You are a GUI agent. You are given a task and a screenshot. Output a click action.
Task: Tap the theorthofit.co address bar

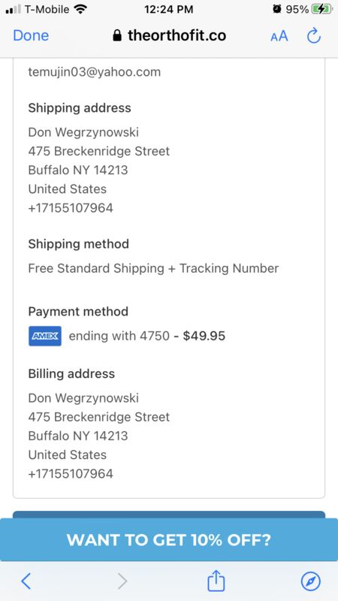click(169, 35)
